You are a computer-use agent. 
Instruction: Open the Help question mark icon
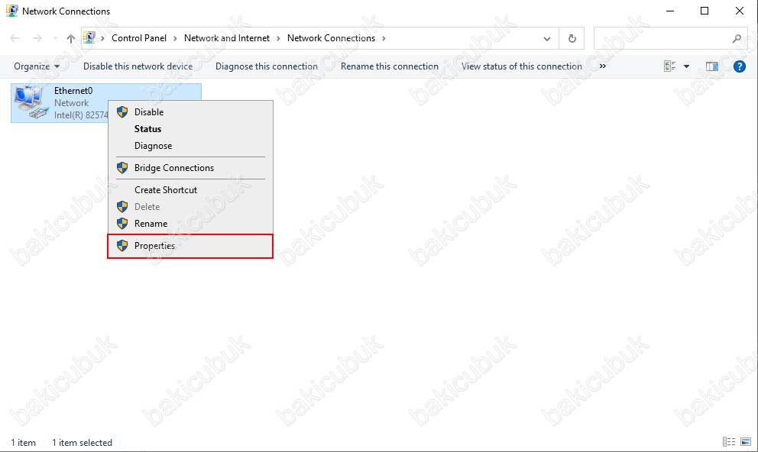(x=739, y=66)
